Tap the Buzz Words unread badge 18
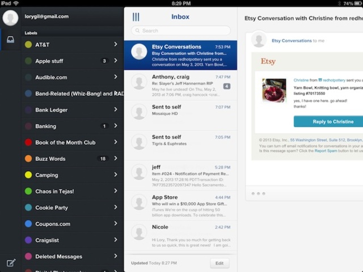 (x=103, y=159)
